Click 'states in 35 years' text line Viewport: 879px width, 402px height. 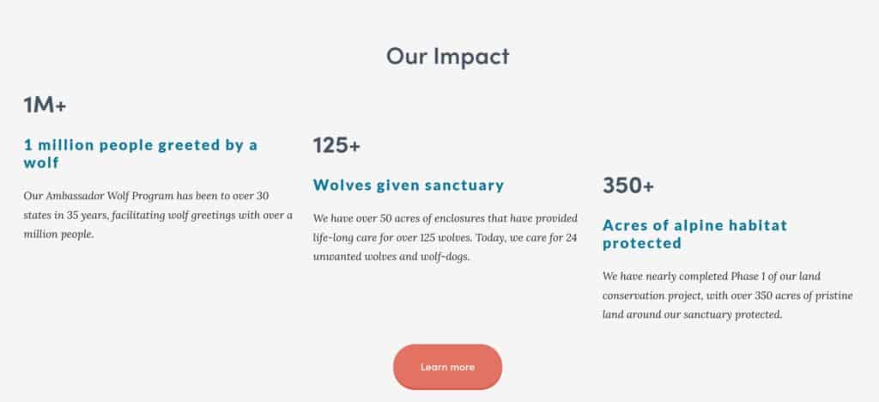coord(158,216)
